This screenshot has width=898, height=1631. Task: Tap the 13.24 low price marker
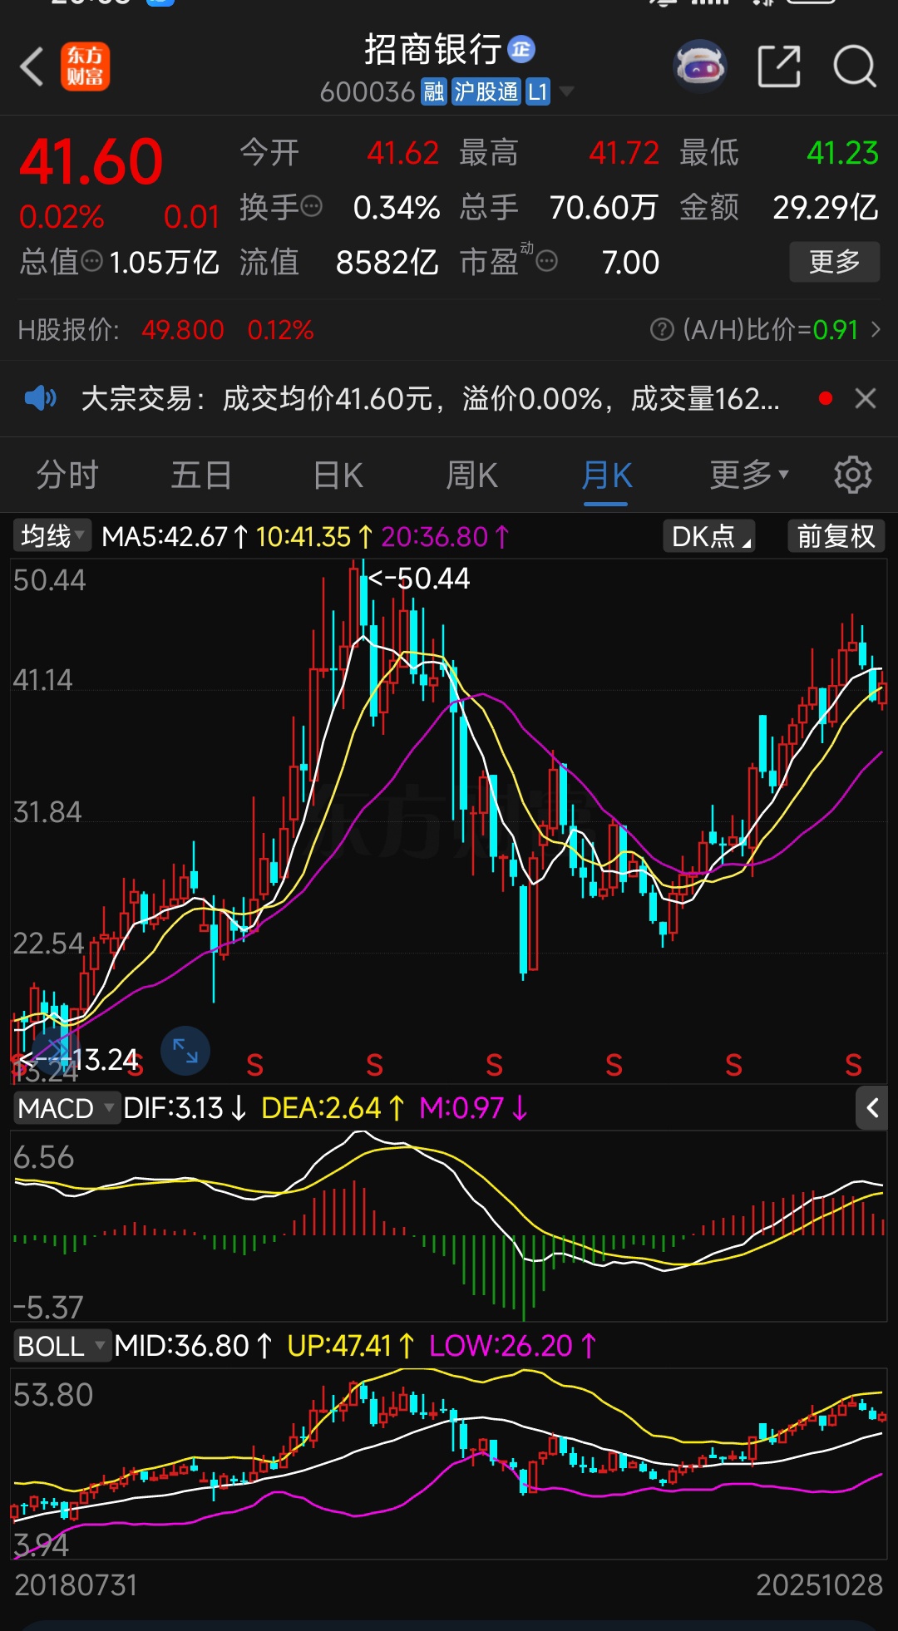click(79, 1059)
